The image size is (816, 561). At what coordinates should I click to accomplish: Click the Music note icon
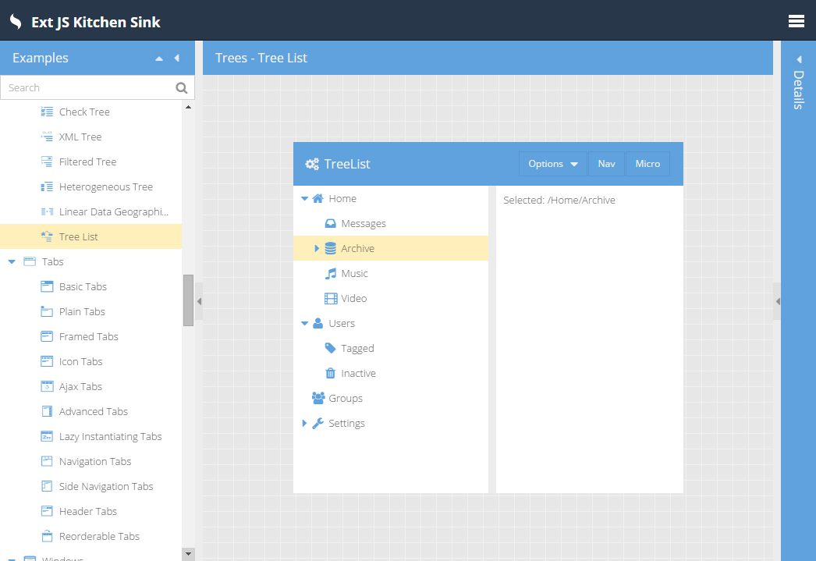[331, 274]
